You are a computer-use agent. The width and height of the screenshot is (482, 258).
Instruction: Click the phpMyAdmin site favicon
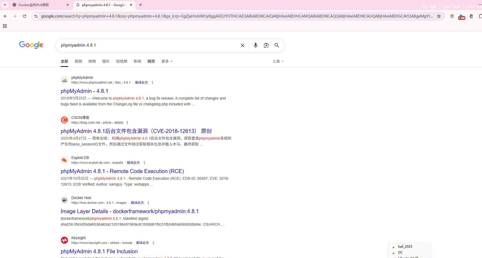click(64, 80)
